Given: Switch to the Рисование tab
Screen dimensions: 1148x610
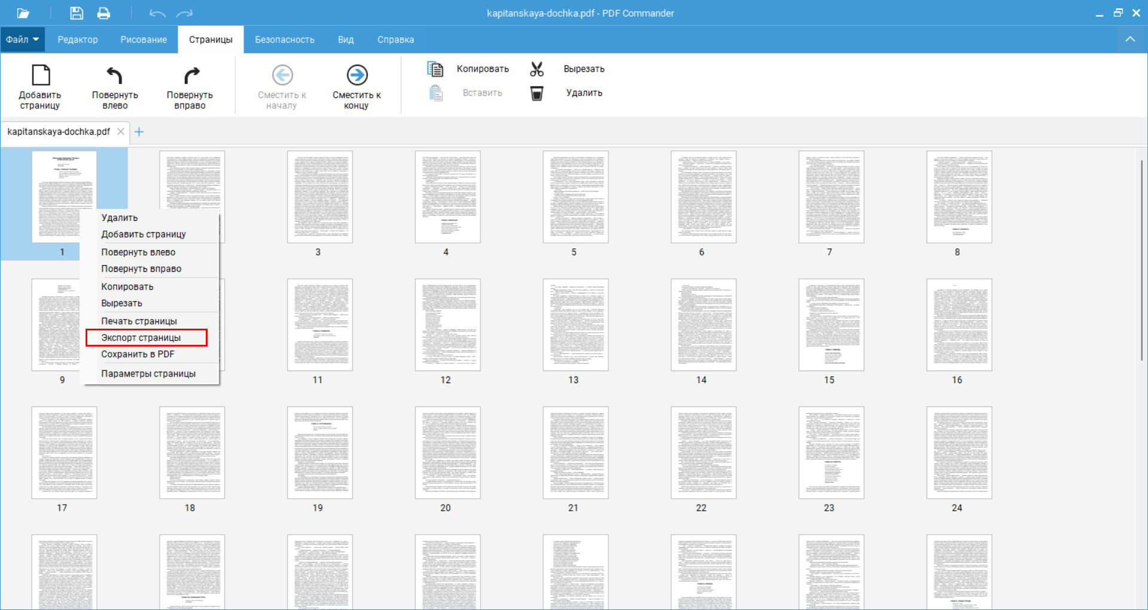Looking at the screenshot, I should coord(144,40).
